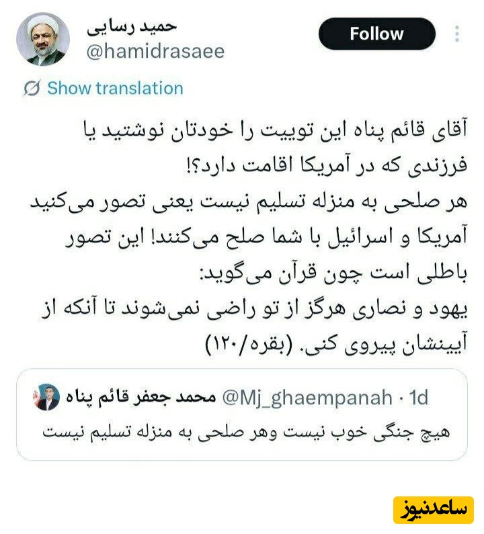Click the Quran reference (بقره/۱۲۰)
The image size is (484, 534).
coord(249,345)
